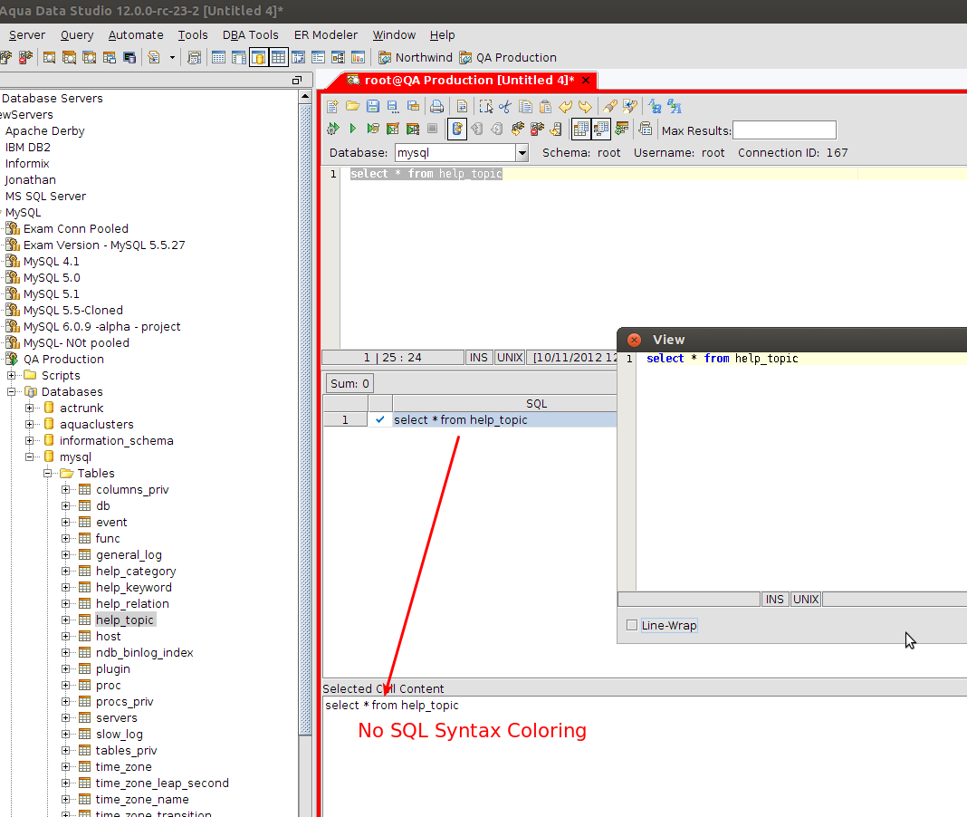Viewport: 967px width, 817px height.
Task: Click the UNIX indicator in main editor status
Action: [x=510, y=357]
